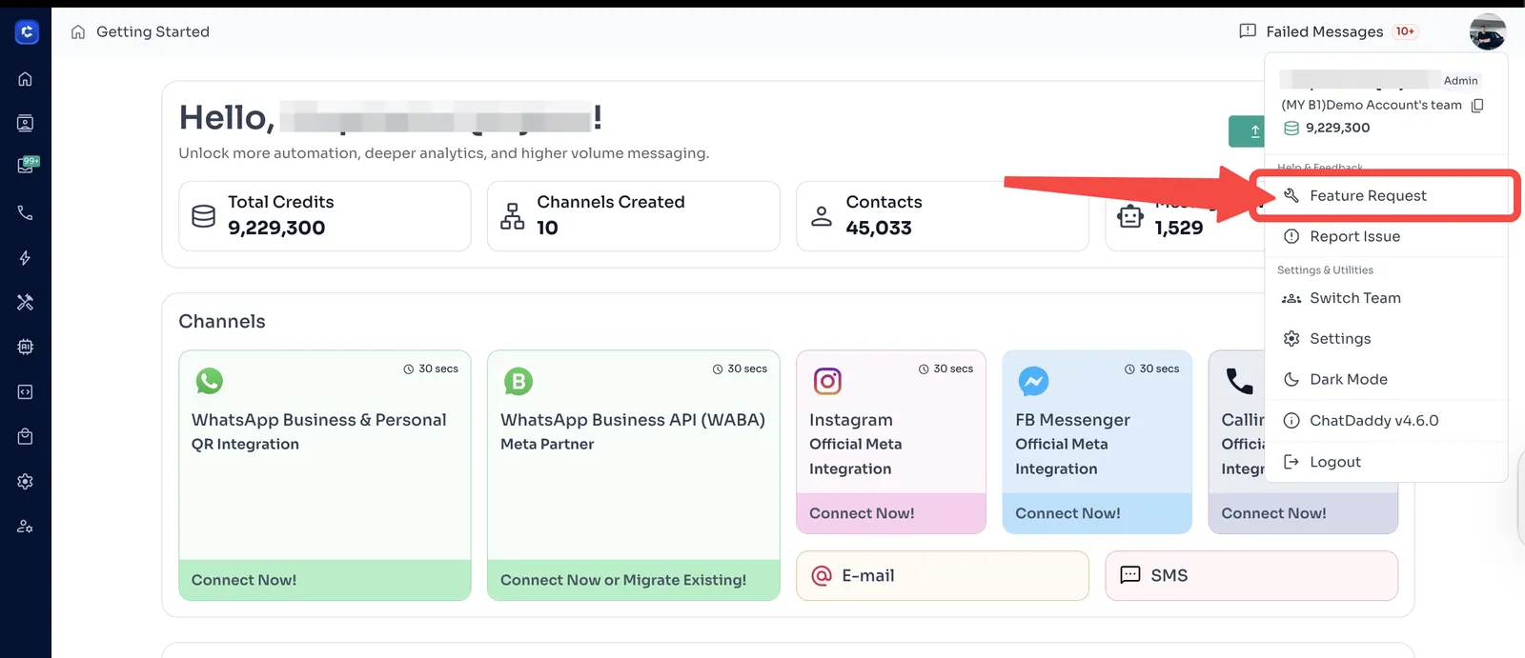Viewport: 1525px width, 658px height.
Task: Open the automation lightning bolt icon
Action: click(26, 258)
